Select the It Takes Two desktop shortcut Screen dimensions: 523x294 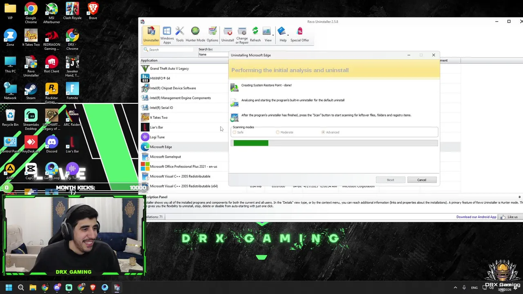(x=31, y=38)
